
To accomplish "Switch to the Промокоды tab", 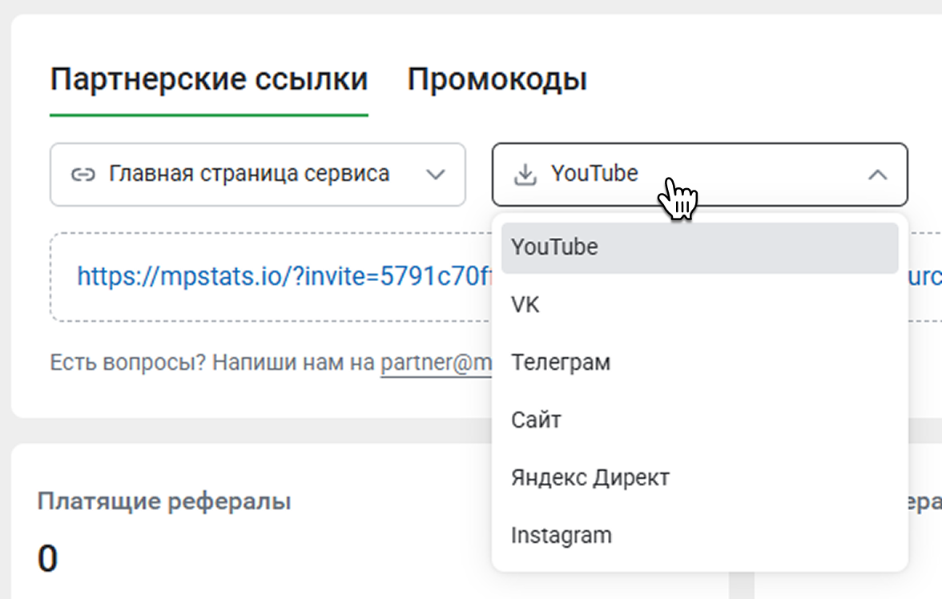I will point(497,80).
